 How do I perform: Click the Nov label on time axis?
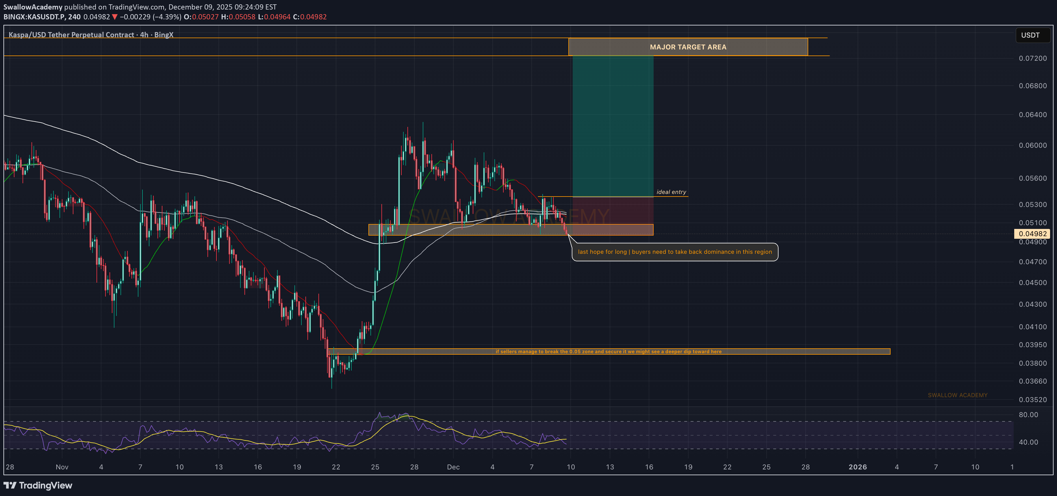pyautogui.click(x=62, y=467)
